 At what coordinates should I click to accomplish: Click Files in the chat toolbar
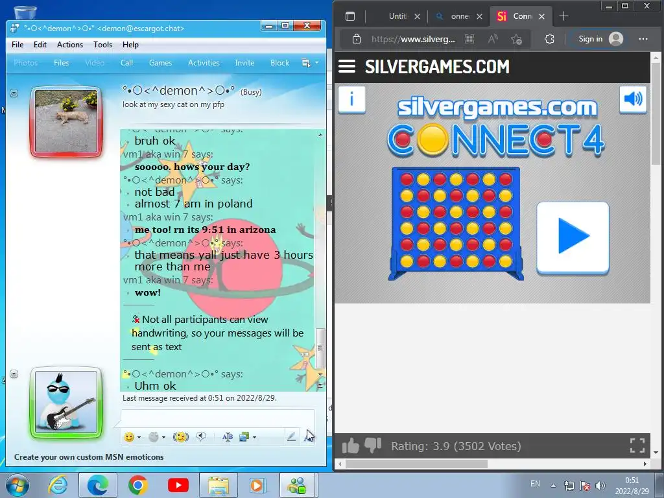pos(62,63)
